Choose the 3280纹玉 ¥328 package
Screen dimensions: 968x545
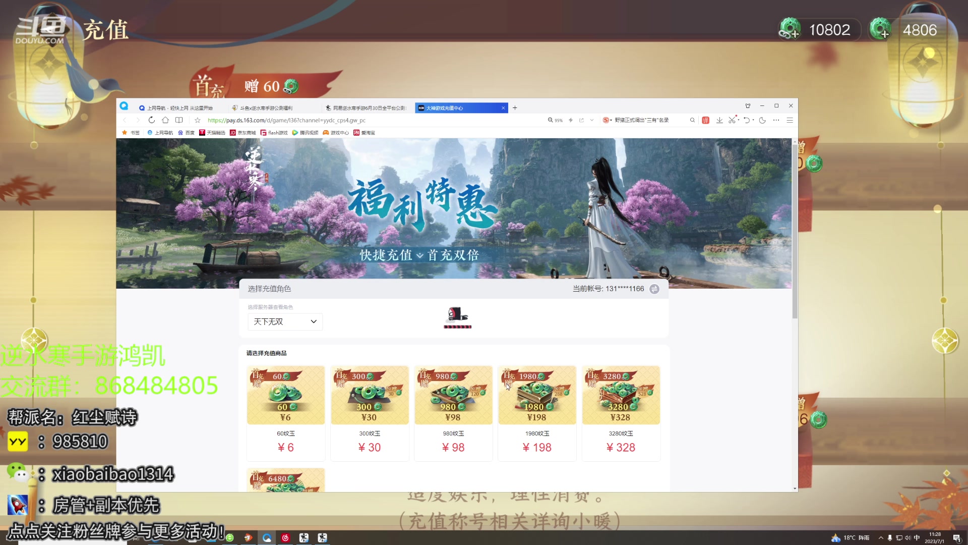[x=621, y=413]
